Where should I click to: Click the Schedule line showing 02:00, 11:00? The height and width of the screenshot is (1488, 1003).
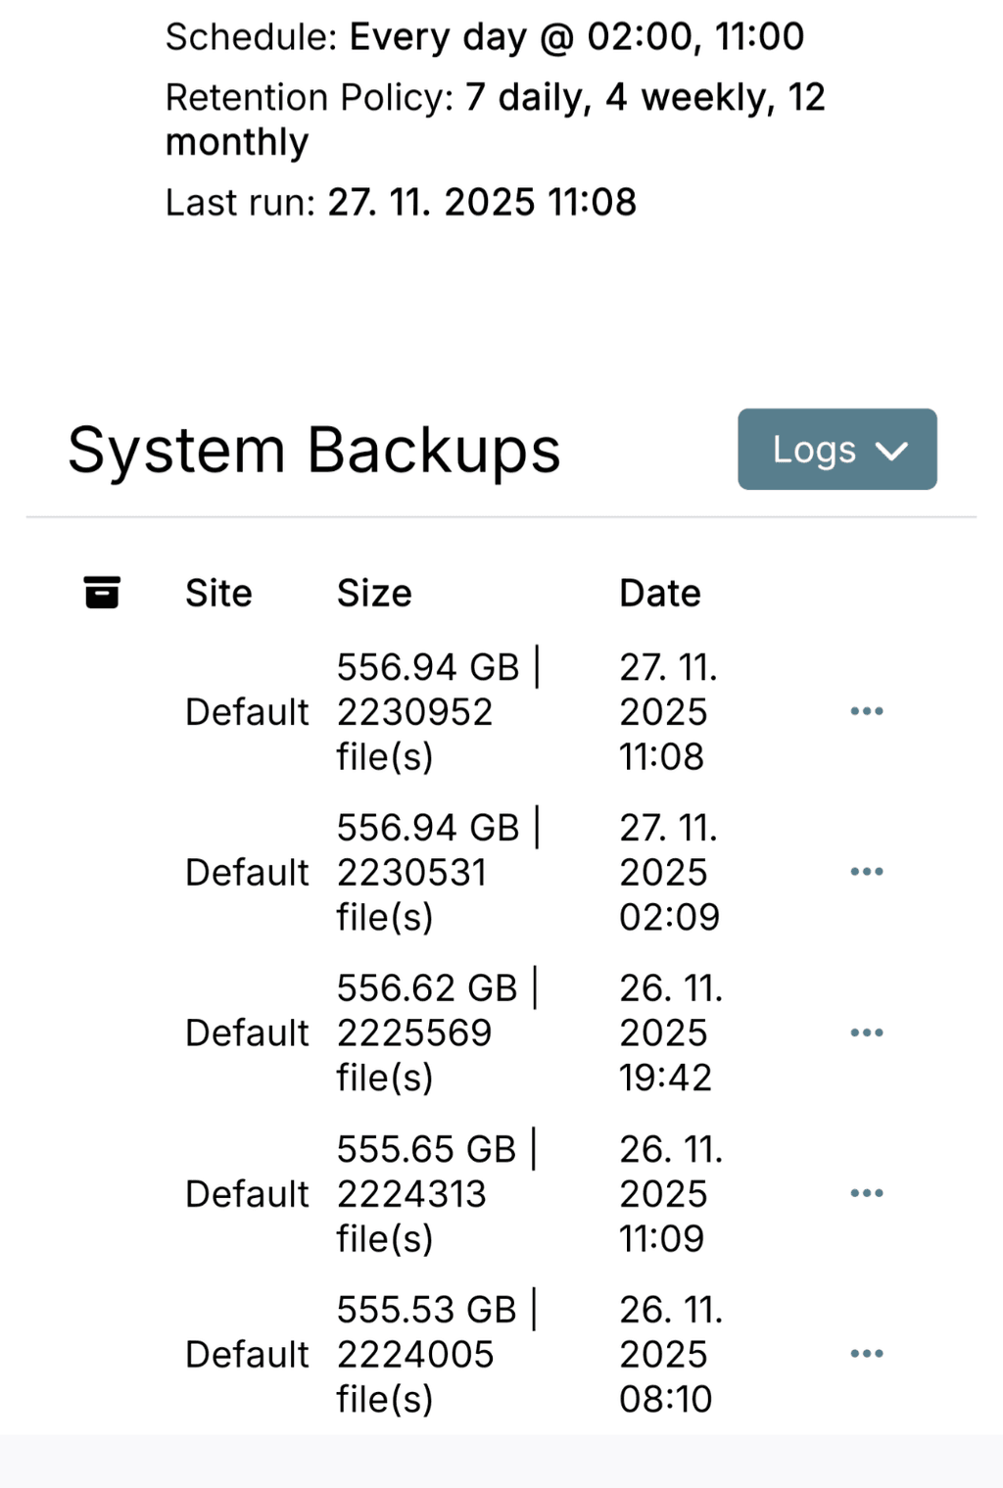pos(484,37)
